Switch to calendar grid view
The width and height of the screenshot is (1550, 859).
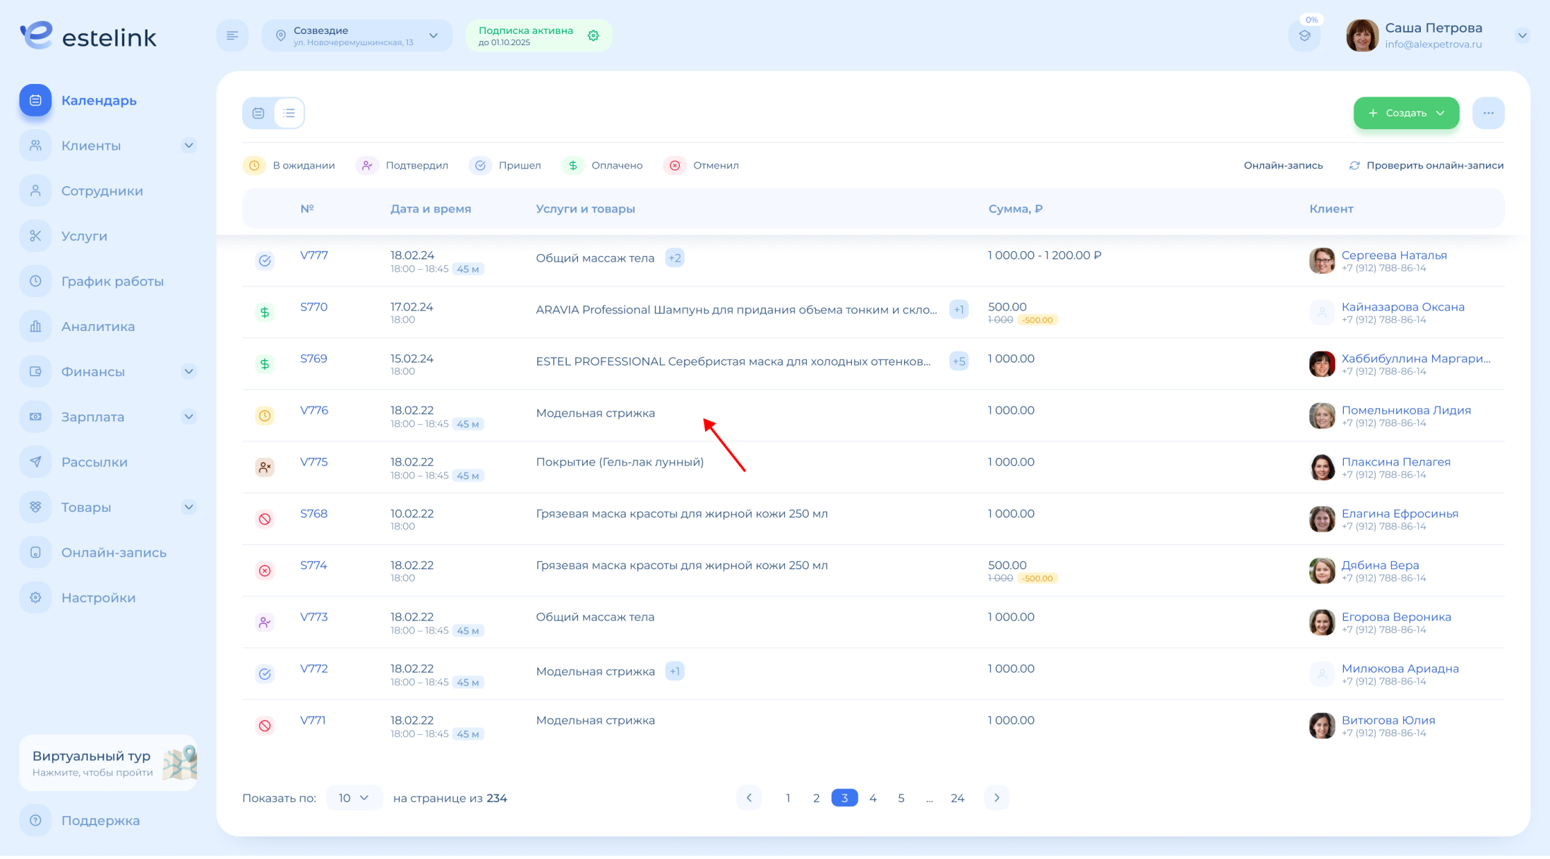[x=258, y=113]
